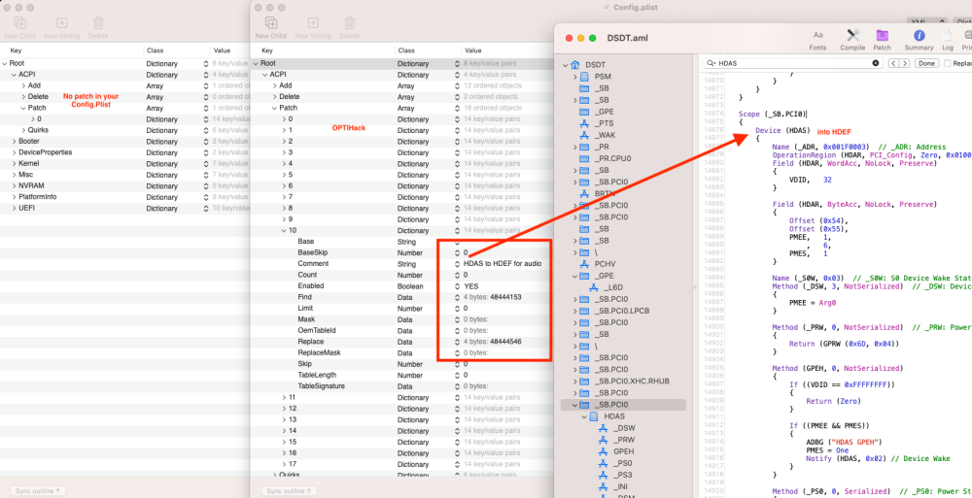The width and height of the screenshot is (972, 498).
Task: Open class popup for Enabled row
Action: point(457,286)
